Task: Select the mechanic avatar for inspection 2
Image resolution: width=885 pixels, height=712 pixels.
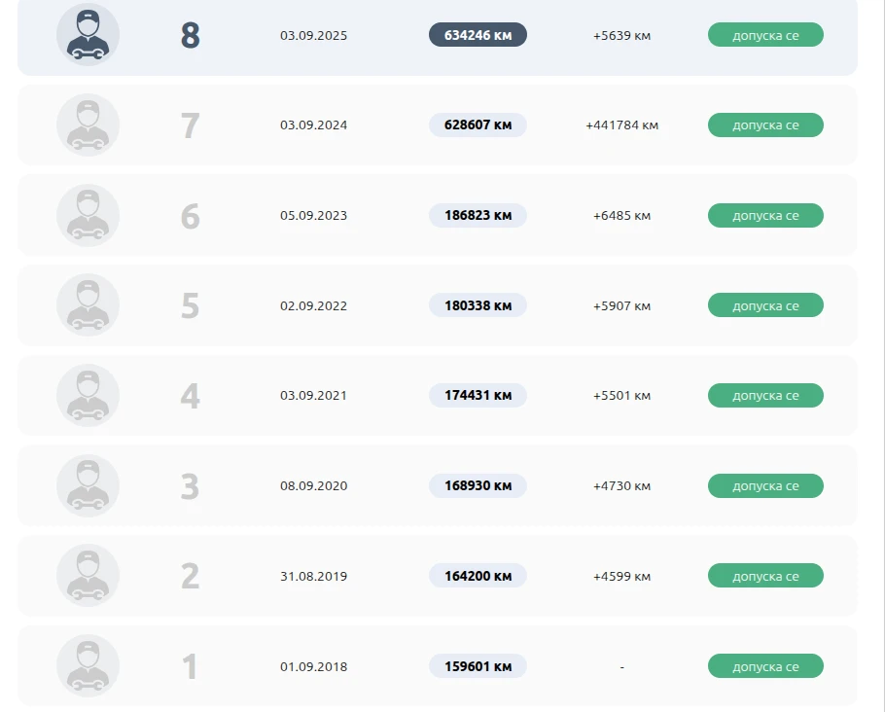Action: (88, 576)
